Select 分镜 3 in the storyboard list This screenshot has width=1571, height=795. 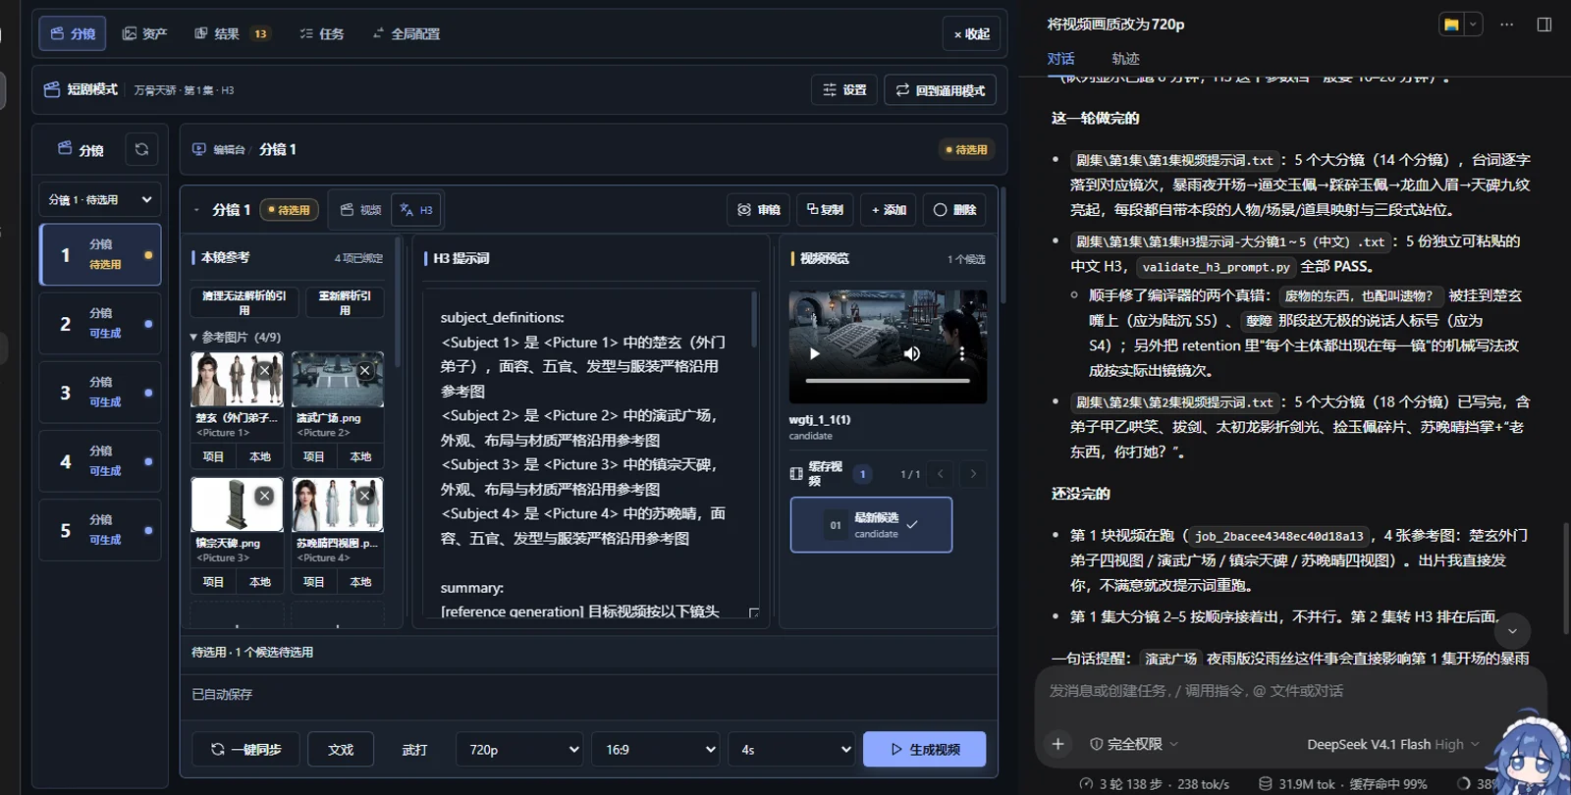pos(100,393)
